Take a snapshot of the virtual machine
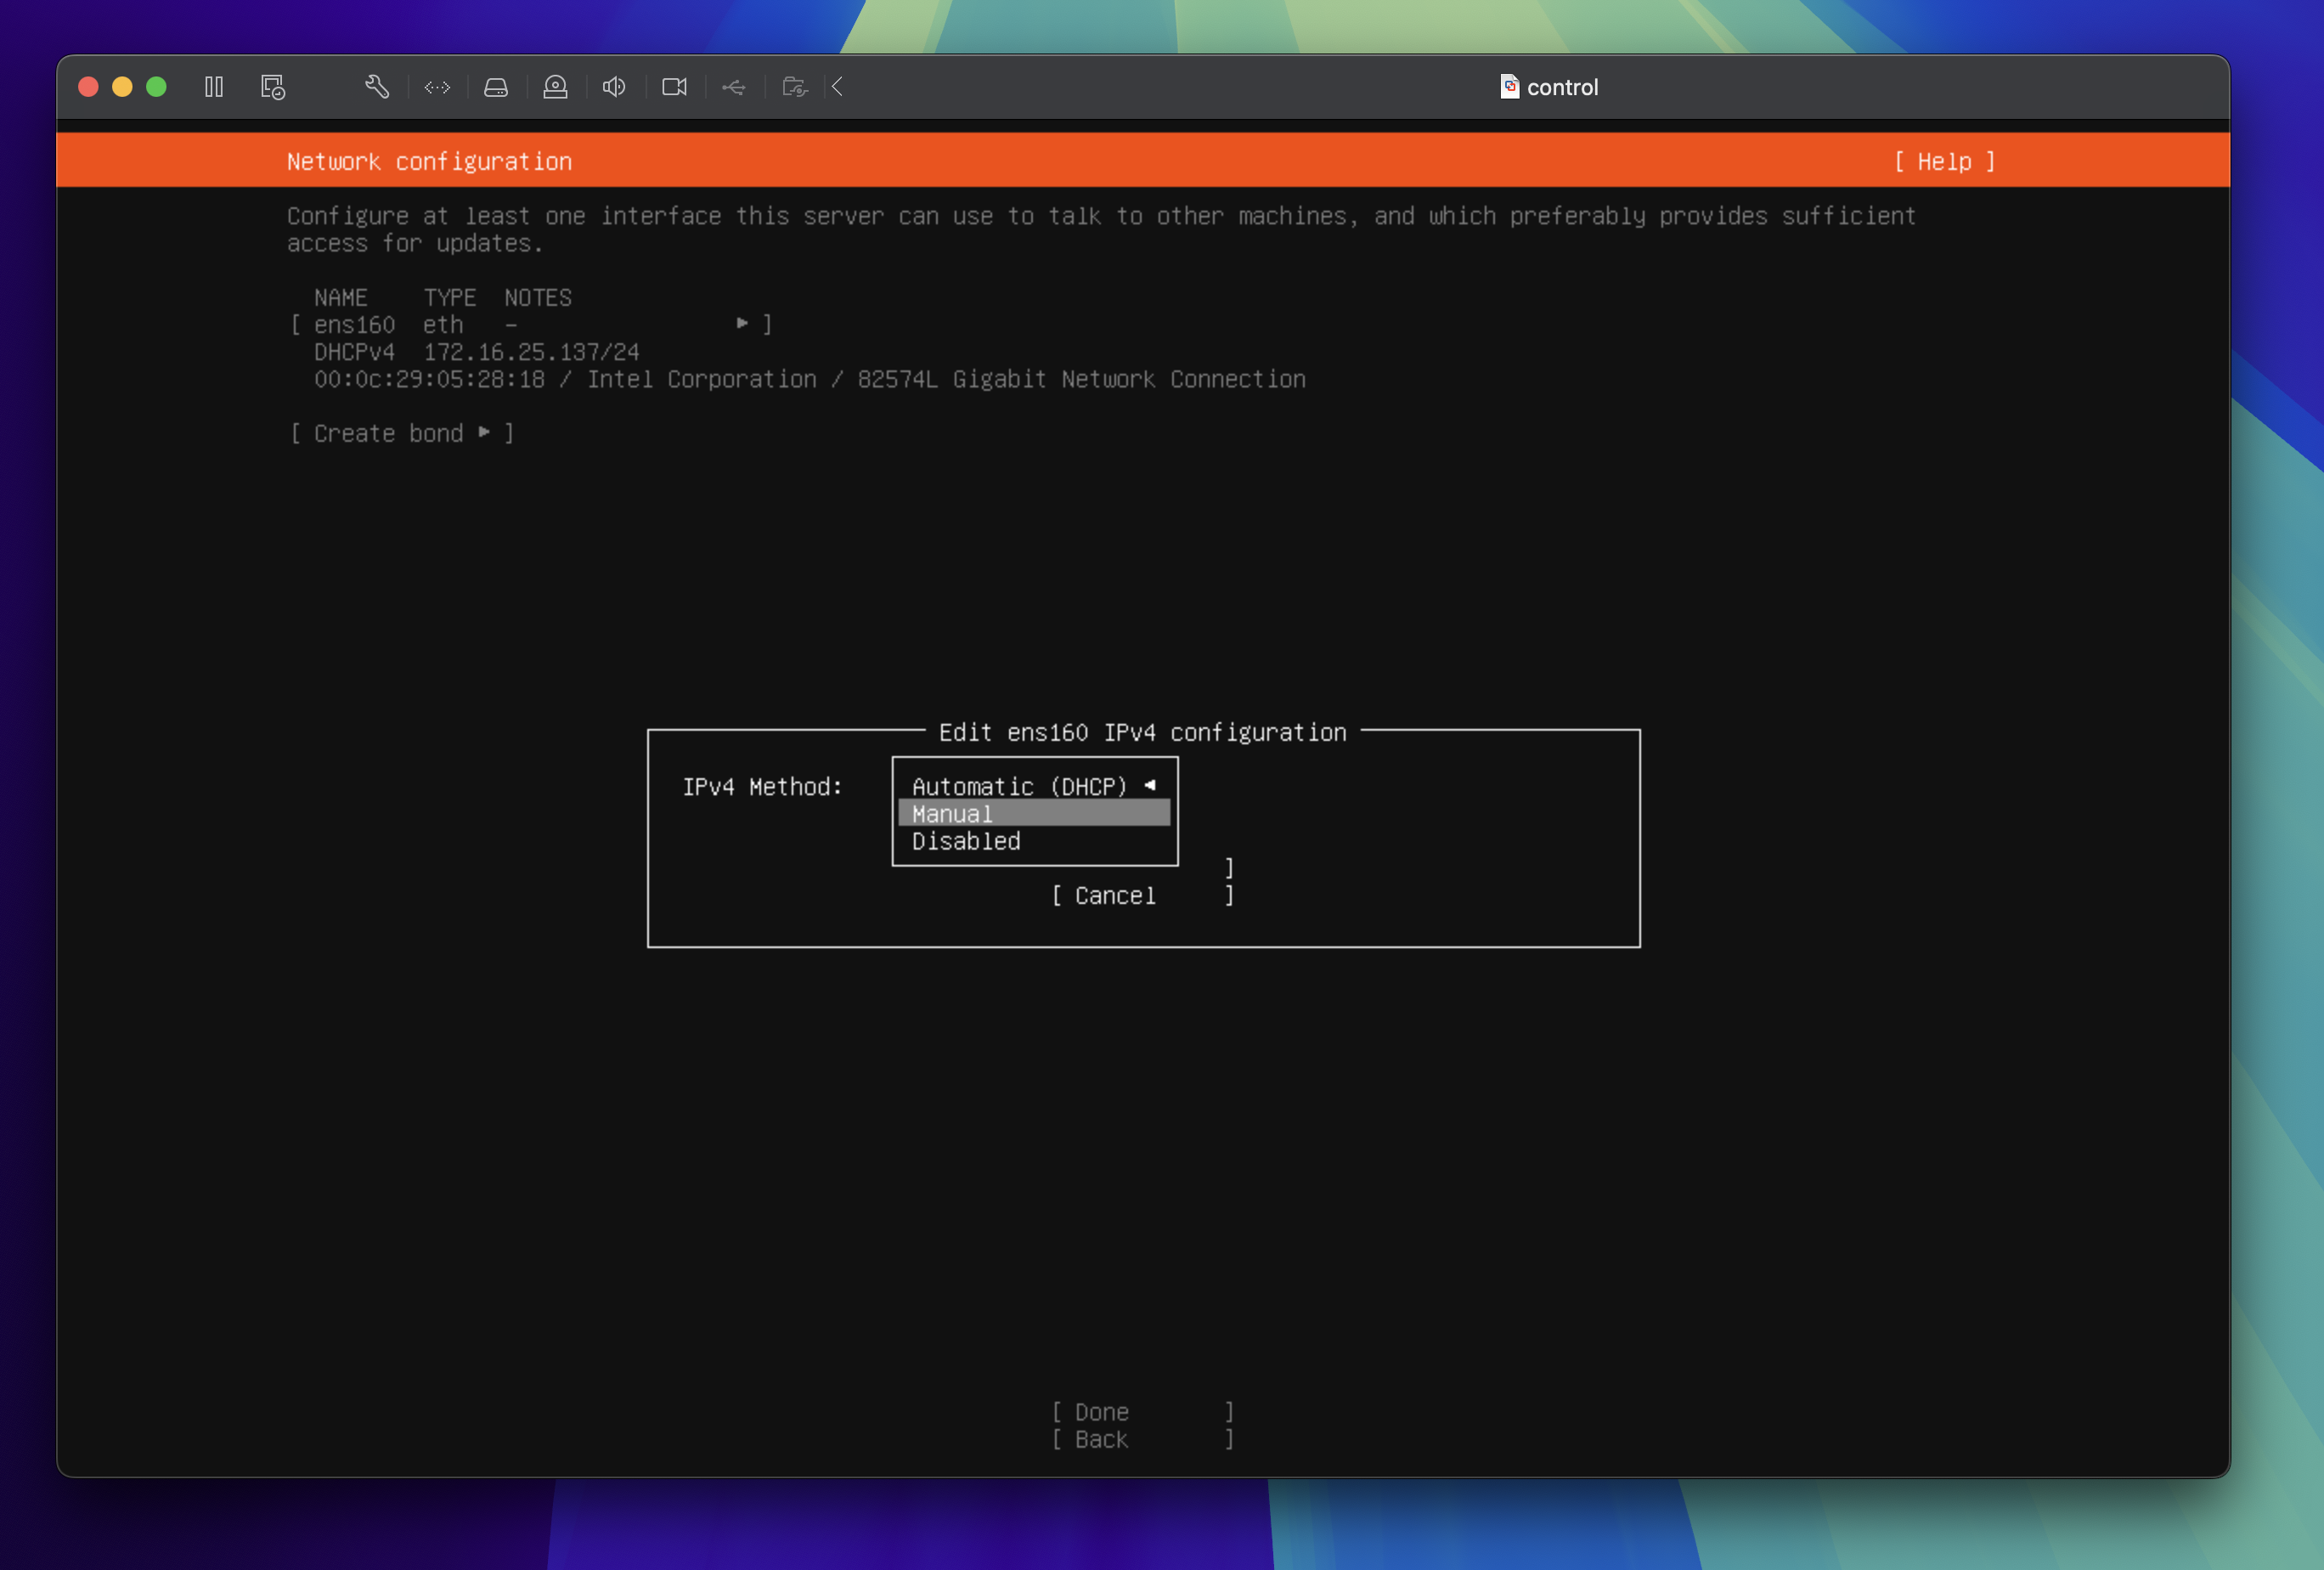Image resolution: width=2324 pixels, height=1570 pixels. [x=270, y=87]
